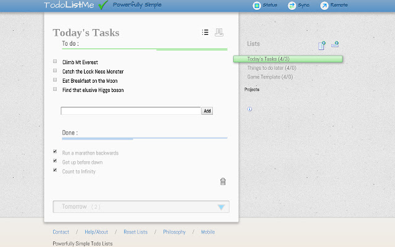
Task: Click the green checkmark logo
Action: 103,5
